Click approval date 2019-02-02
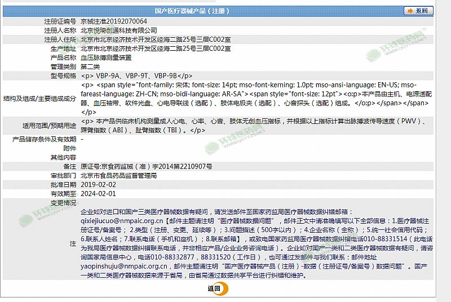Viewport: 451px width, 302px height. (x=98, y=185)
